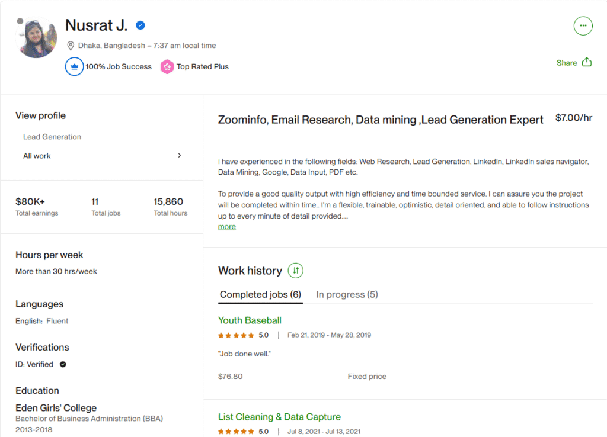Switch to the In progress (5) tab
The image size is (607, 437).
pyautogui.click(x=347, y=295)
